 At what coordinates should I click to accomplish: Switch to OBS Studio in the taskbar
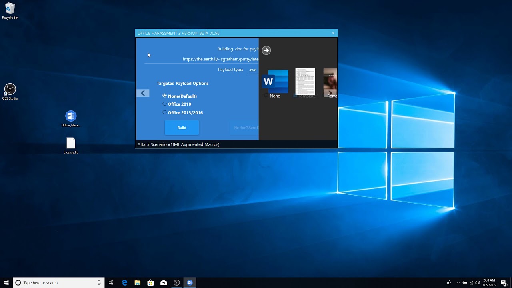click(177, 283)
